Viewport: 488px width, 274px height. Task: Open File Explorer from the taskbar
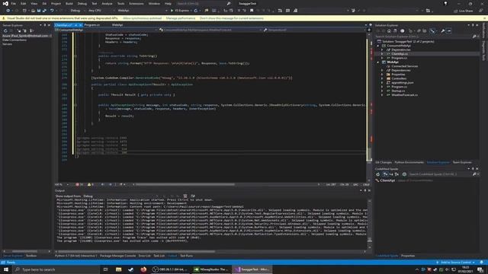(x=119, y=269)
